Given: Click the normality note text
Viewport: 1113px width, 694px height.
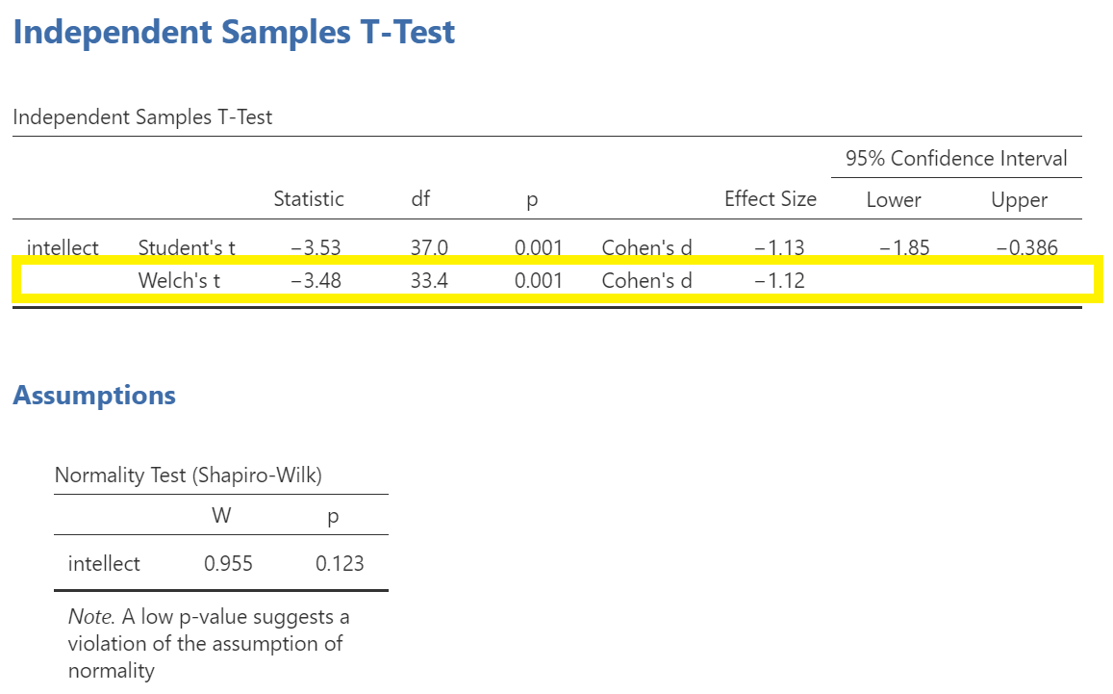Looking at the screenshot, I should [209, 644].
